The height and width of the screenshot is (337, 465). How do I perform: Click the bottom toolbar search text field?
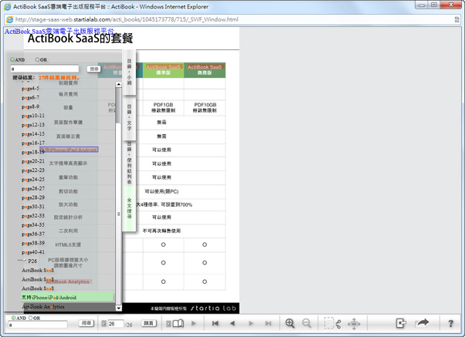point(38,325)
